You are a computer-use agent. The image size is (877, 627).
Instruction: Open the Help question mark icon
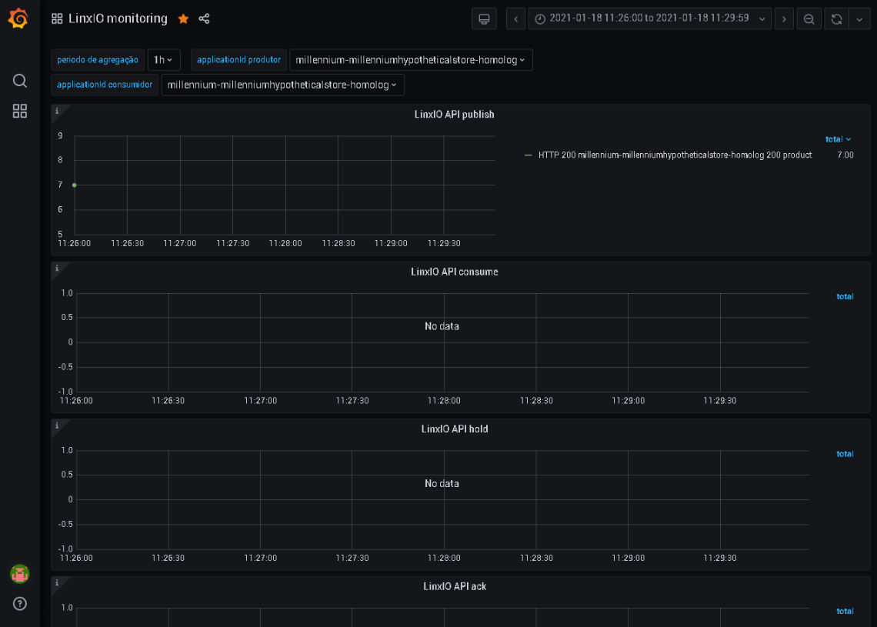[x=19, y=603]
